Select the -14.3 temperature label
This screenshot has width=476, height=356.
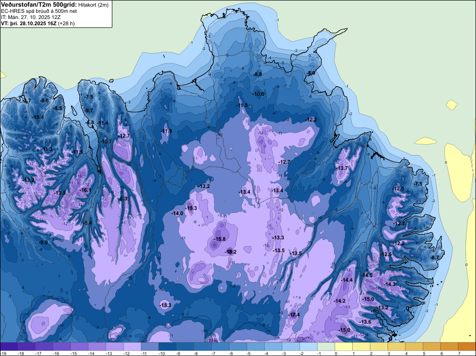[390, 285]
